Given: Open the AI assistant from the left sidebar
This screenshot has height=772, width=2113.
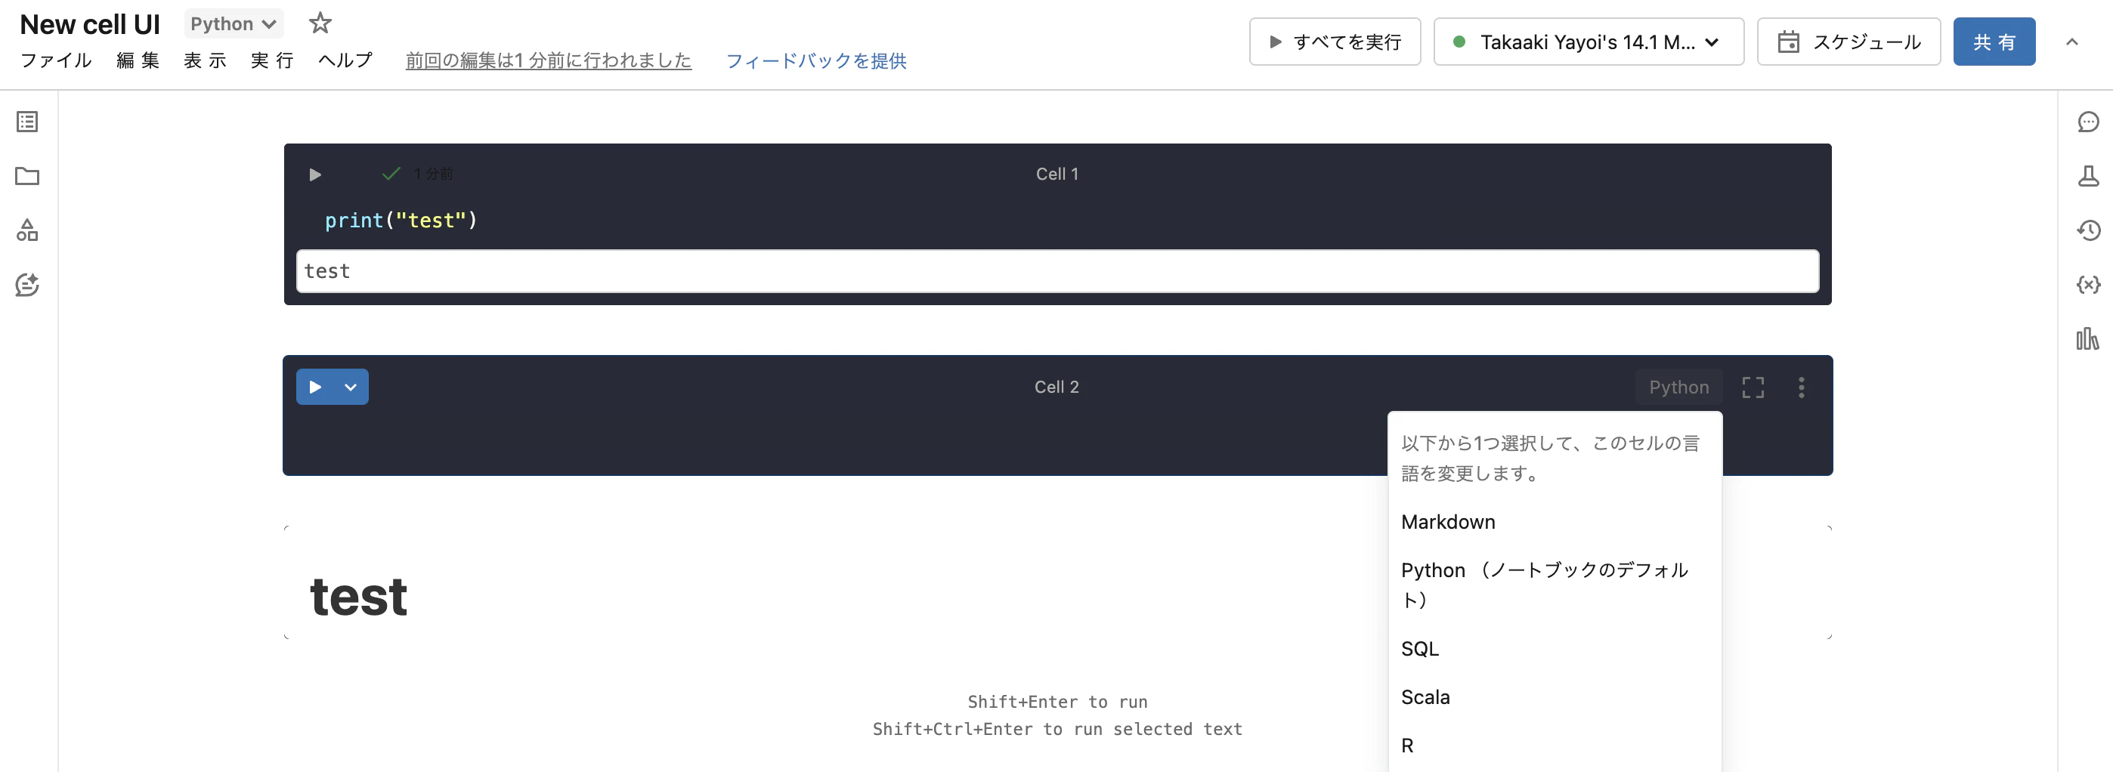Looking at the screenshot, I should 27,284.
